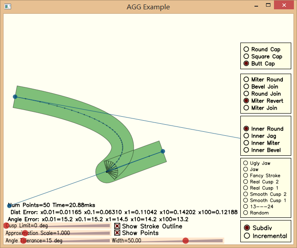Screen dimensions: 297x248
Task: Click the AGG Example window title
Action: click(148, 7)
